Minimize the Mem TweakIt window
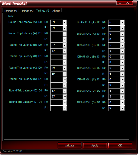This screenshot has width=138, height=155. pyautogui.click(x=120, y=3)
